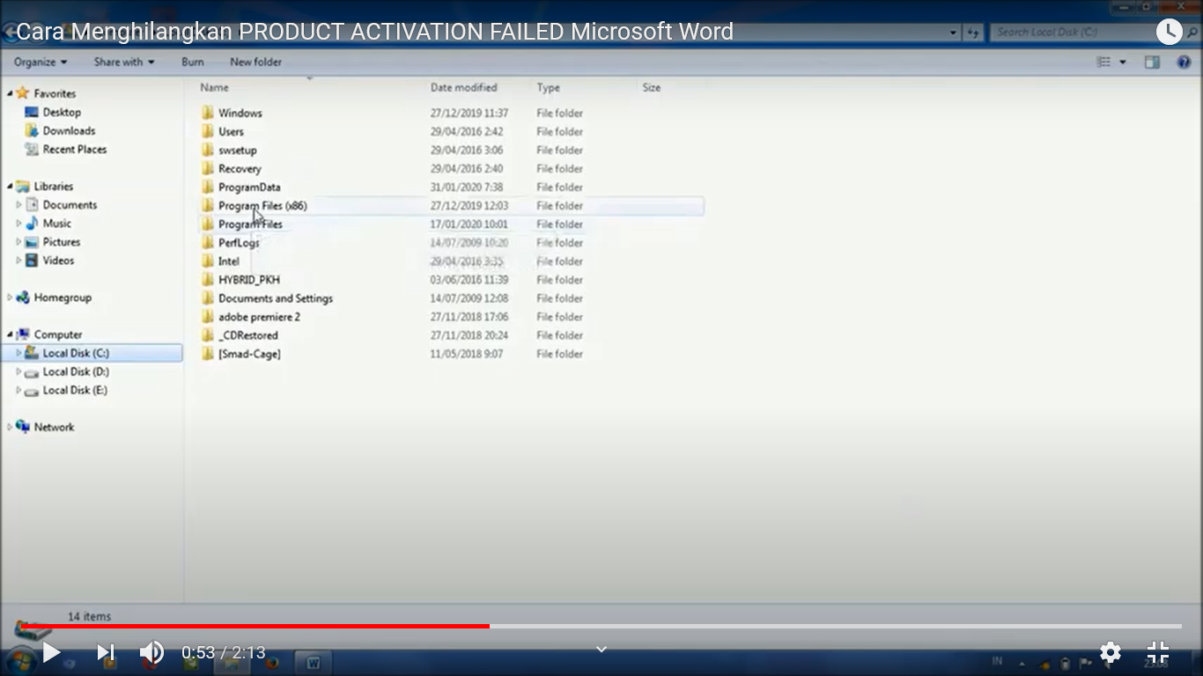
Task: Refresh the folder via address bar button
Action: (973, 33)
